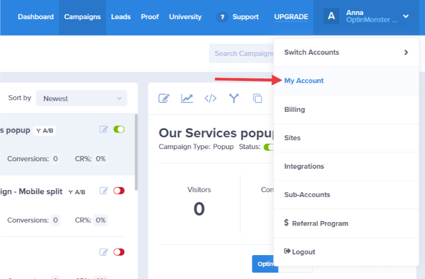The height and width of the screenshot is (279, 425).
Task: Click the edit pencil icon in campaign toolbar
Action: pyautogui.click(x=164, y=98)
